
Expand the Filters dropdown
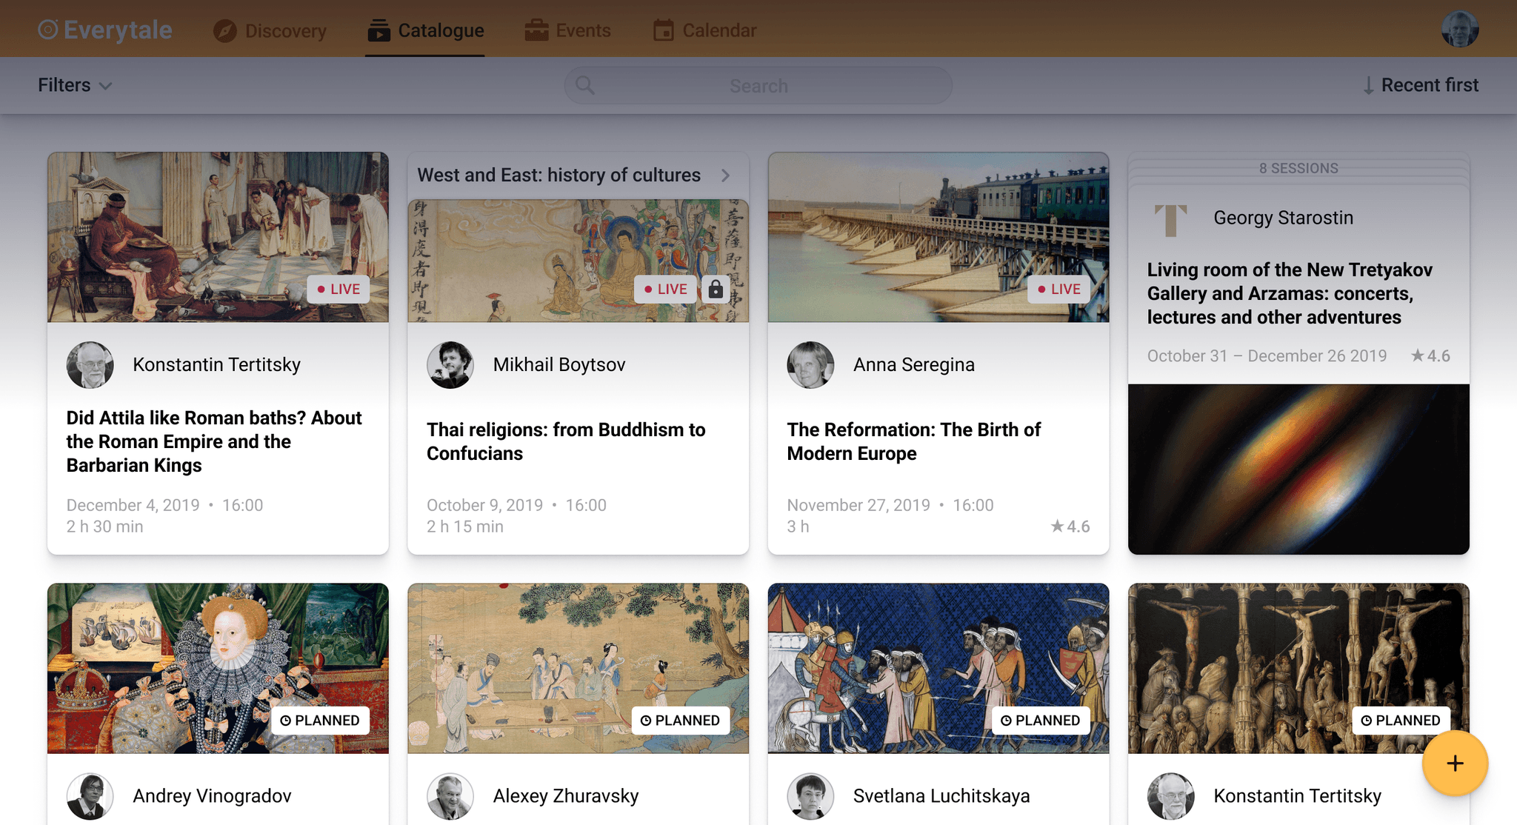coord(75,85)
